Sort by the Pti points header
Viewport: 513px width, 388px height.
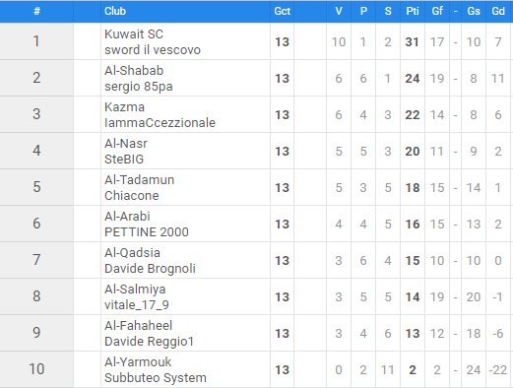click(413, 11)
